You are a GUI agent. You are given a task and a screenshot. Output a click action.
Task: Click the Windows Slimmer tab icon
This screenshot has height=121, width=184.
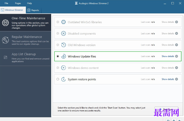2,10
